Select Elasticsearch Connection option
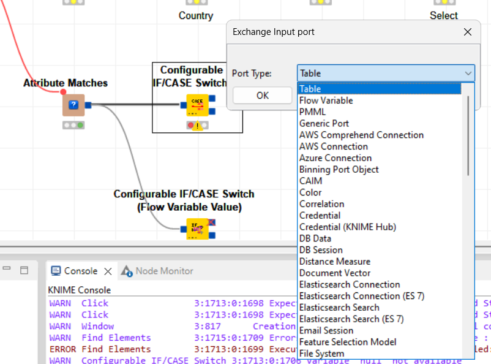The height and width of the screenshot is (364, 491). [380, 284]
